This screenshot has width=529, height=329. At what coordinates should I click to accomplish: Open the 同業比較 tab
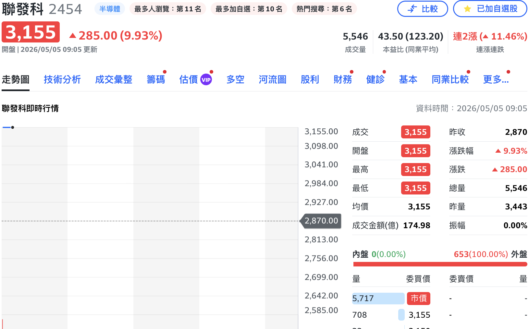pos(450,79)
